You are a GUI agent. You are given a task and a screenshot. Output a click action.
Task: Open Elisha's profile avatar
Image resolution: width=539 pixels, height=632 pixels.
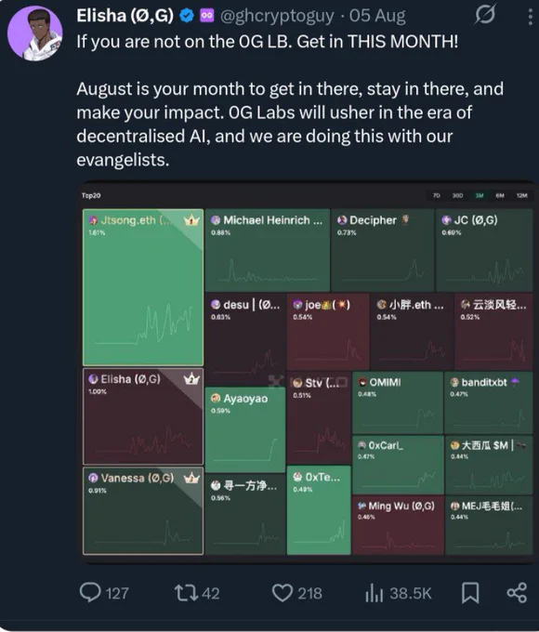tap(35, 33)
